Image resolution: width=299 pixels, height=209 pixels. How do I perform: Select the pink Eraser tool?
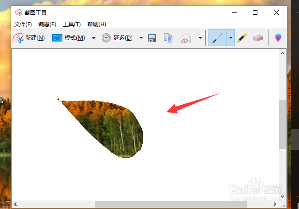258,38
